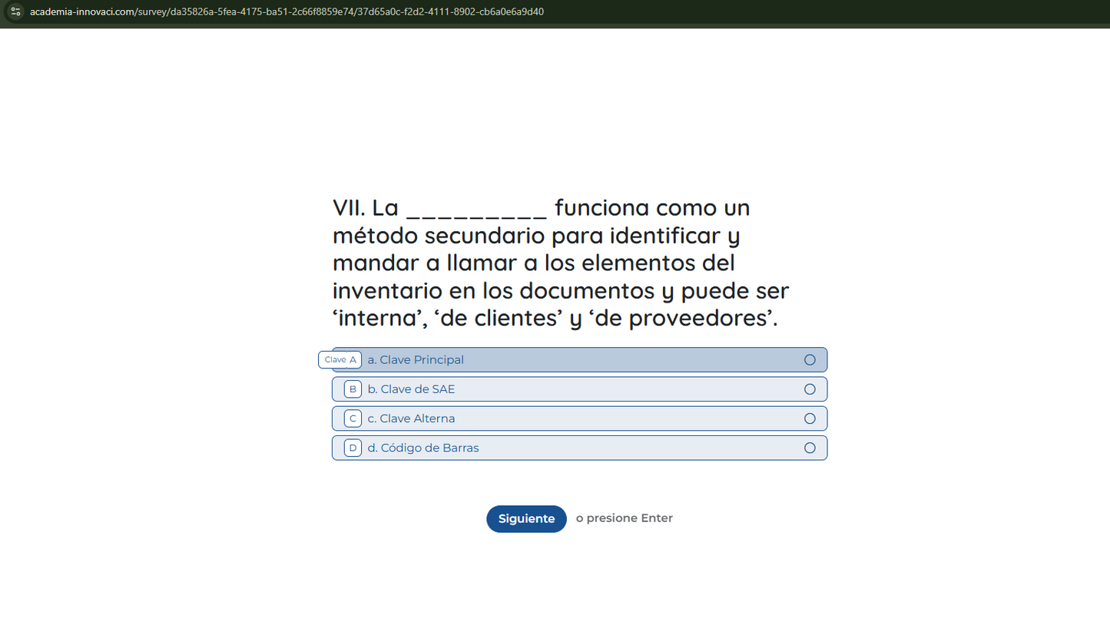Select the radio circle for Clave Alterna
The height and width of the screenshot is (625, 1110).
[x=810, y=418]
